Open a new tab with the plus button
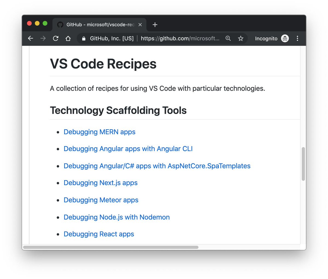 [x=155, y=24]
